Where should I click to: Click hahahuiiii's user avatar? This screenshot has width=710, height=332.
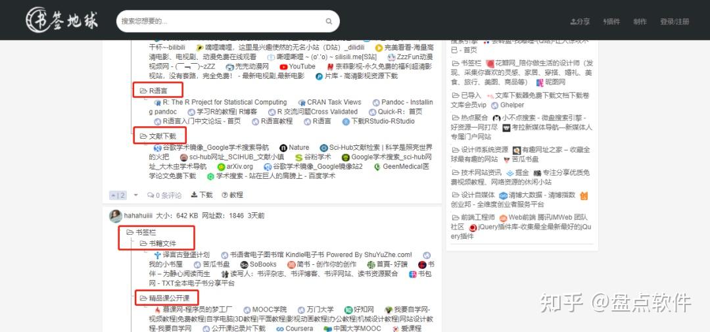pyautogui.click(x=116, y=216)
